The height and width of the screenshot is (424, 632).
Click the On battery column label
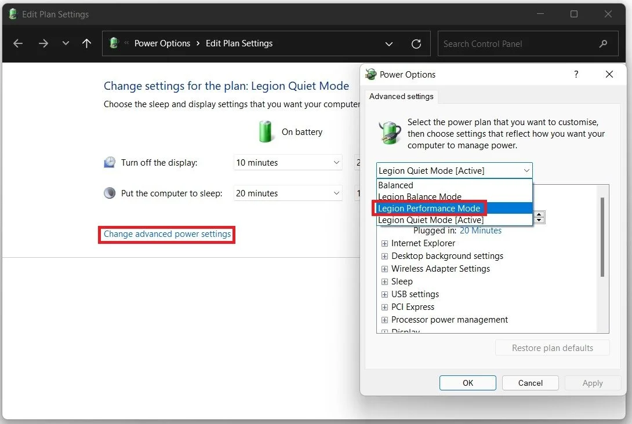click(x=302, y=132)
